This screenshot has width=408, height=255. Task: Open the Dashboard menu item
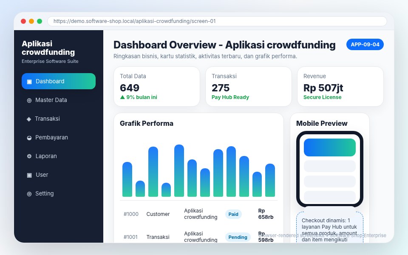coord(59,81)
